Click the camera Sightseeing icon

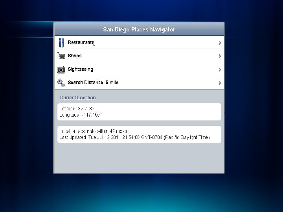(61, 70)
